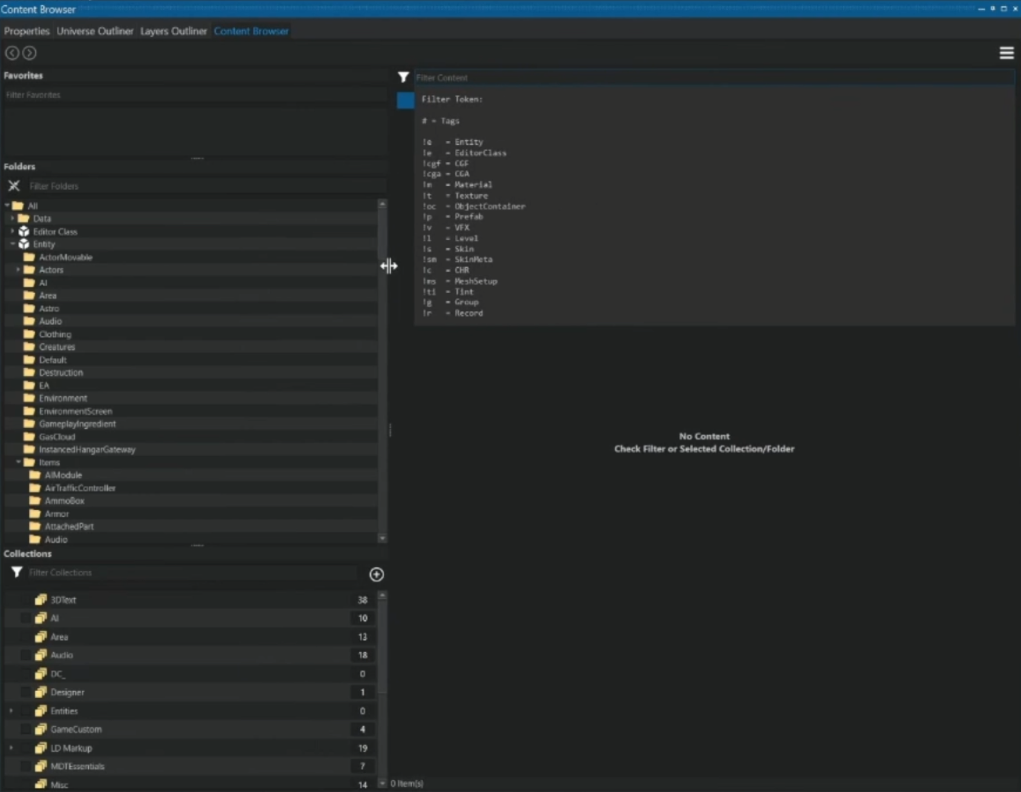
Task: Expand the Actors folder
Action: tap(18, 269)
